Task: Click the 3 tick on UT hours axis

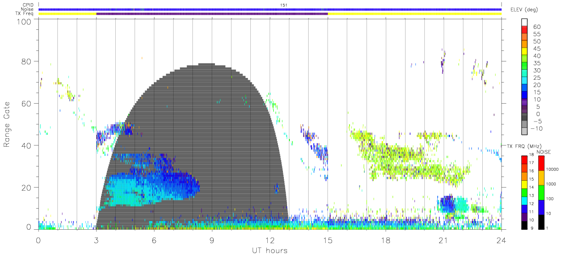Action: pyautogui.click(x=96, y=240)
